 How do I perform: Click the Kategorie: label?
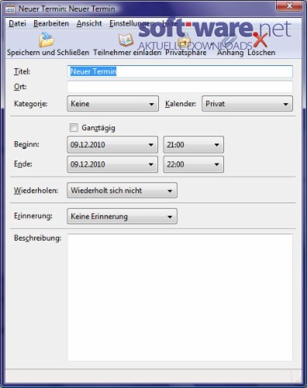(30, 104)
